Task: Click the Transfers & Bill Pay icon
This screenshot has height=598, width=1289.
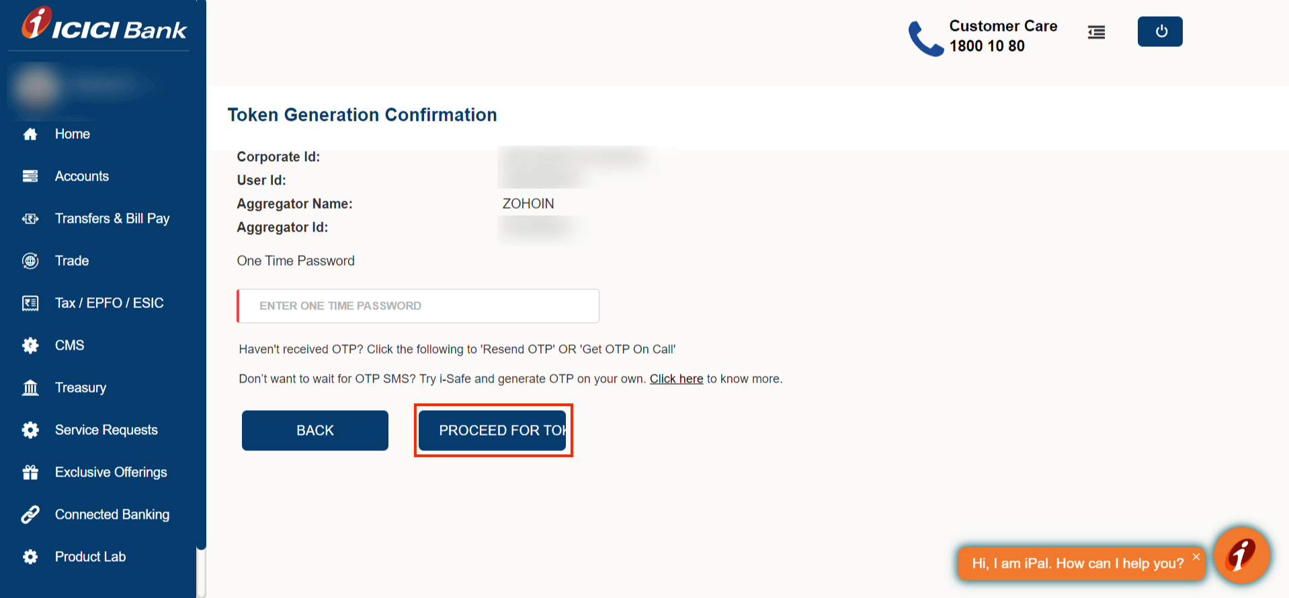Action: pos(30,219)
